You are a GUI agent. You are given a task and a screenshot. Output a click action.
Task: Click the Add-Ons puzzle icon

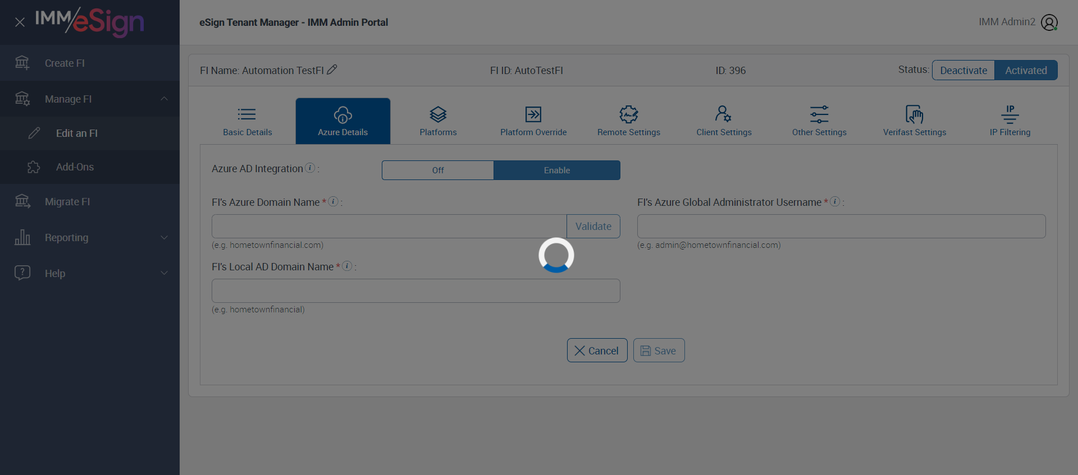pyautogui.click(x=34, y=167)
